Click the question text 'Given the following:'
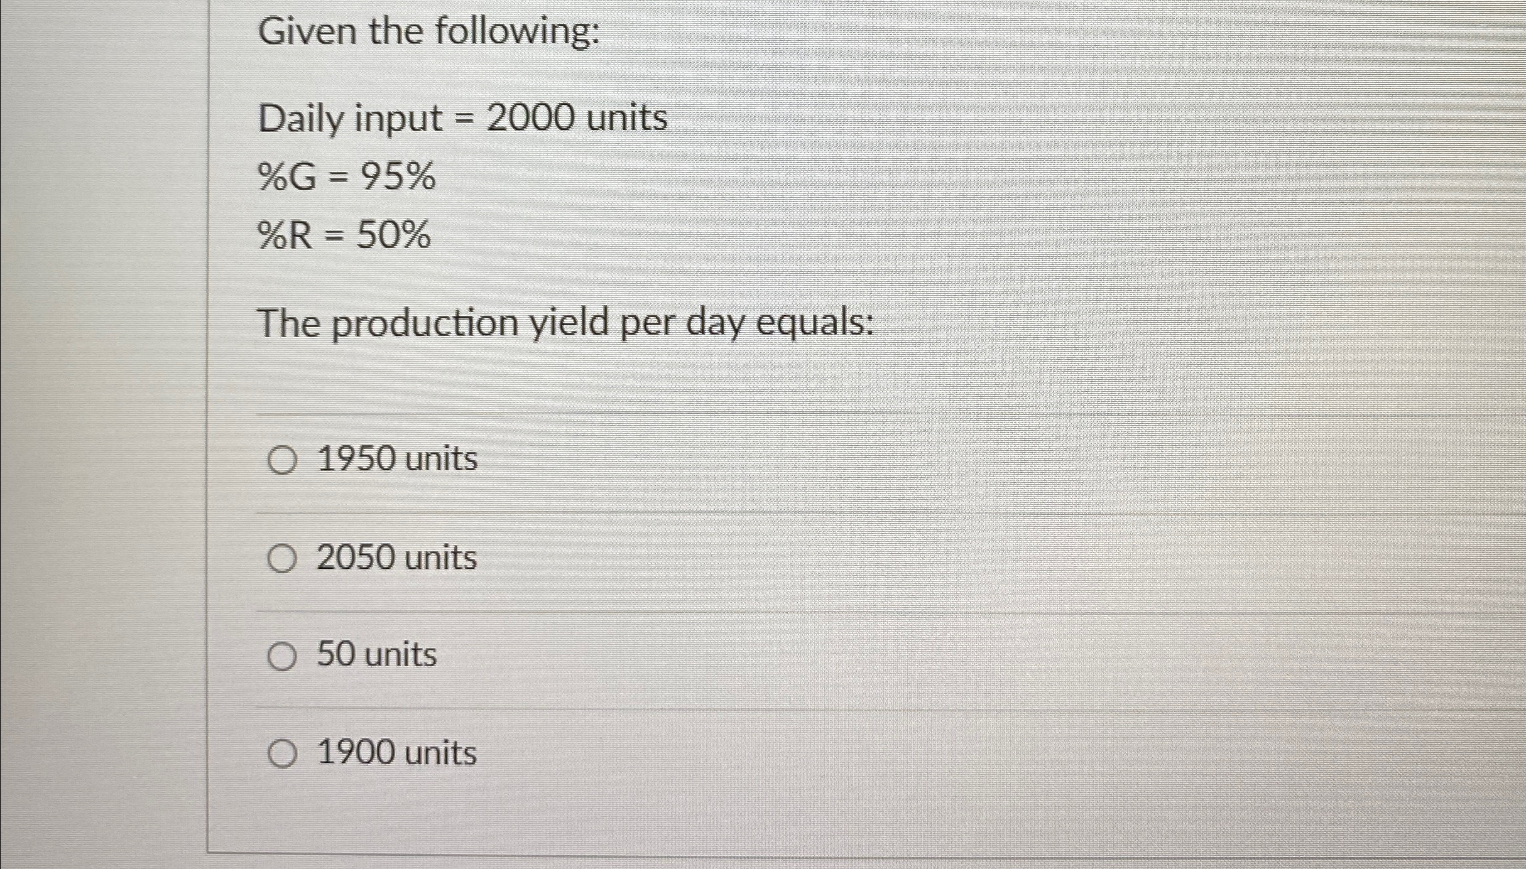The width and height of the screenshot is (1526, 869). point(430,30)
